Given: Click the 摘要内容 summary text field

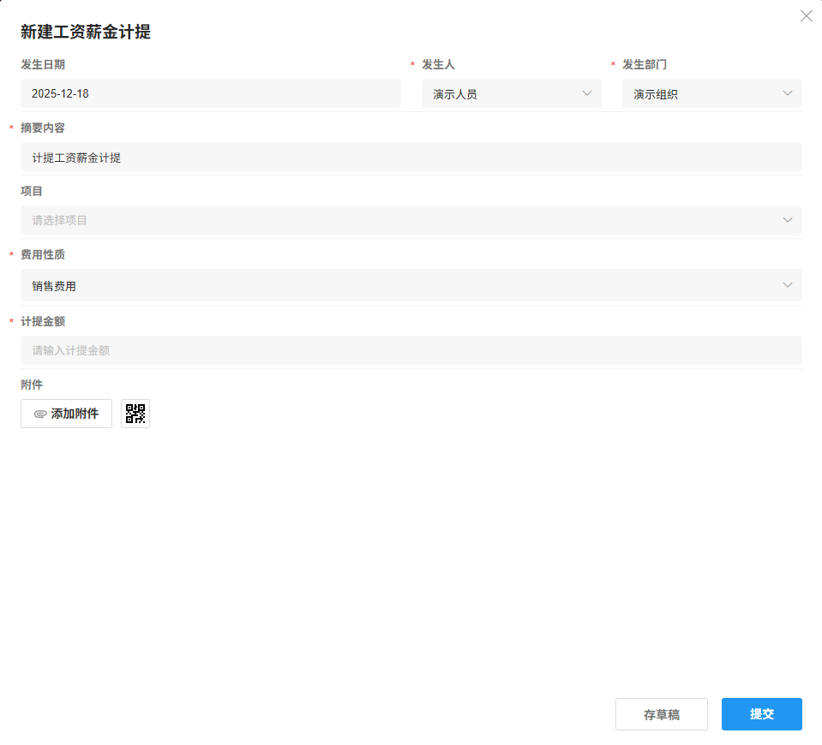Looking at the screenshot, I should click(x=411, y=157).
